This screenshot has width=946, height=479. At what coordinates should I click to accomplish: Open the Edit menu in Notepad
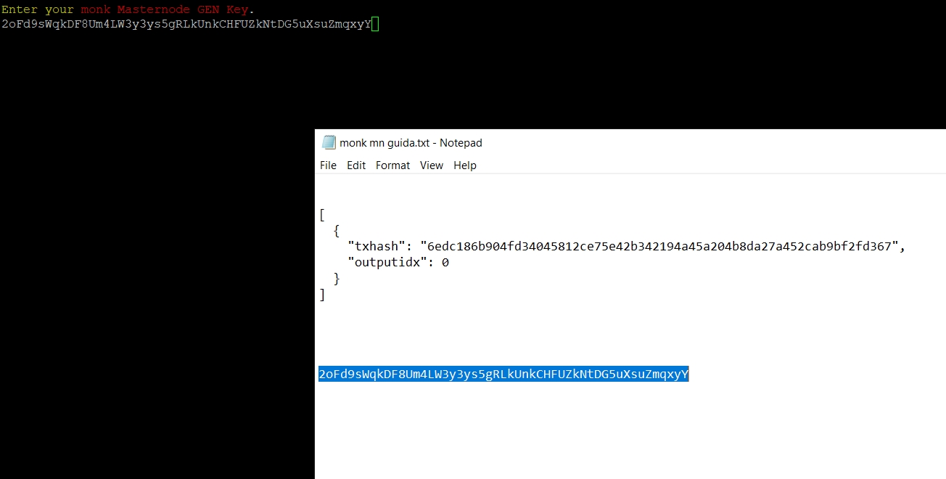tap(356, 165)
